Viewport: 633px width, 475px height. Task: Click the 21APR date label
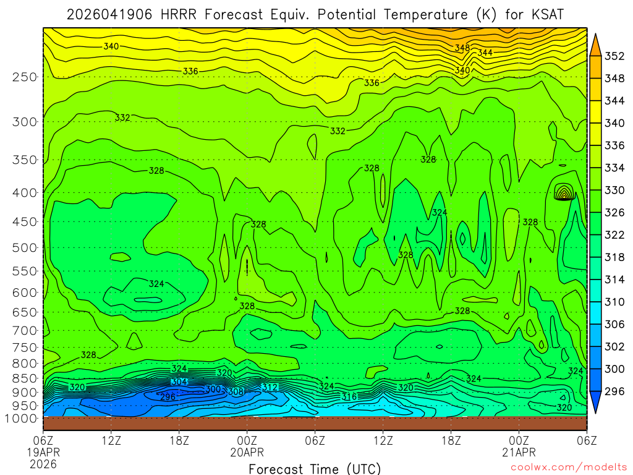[x=519, y=452]
